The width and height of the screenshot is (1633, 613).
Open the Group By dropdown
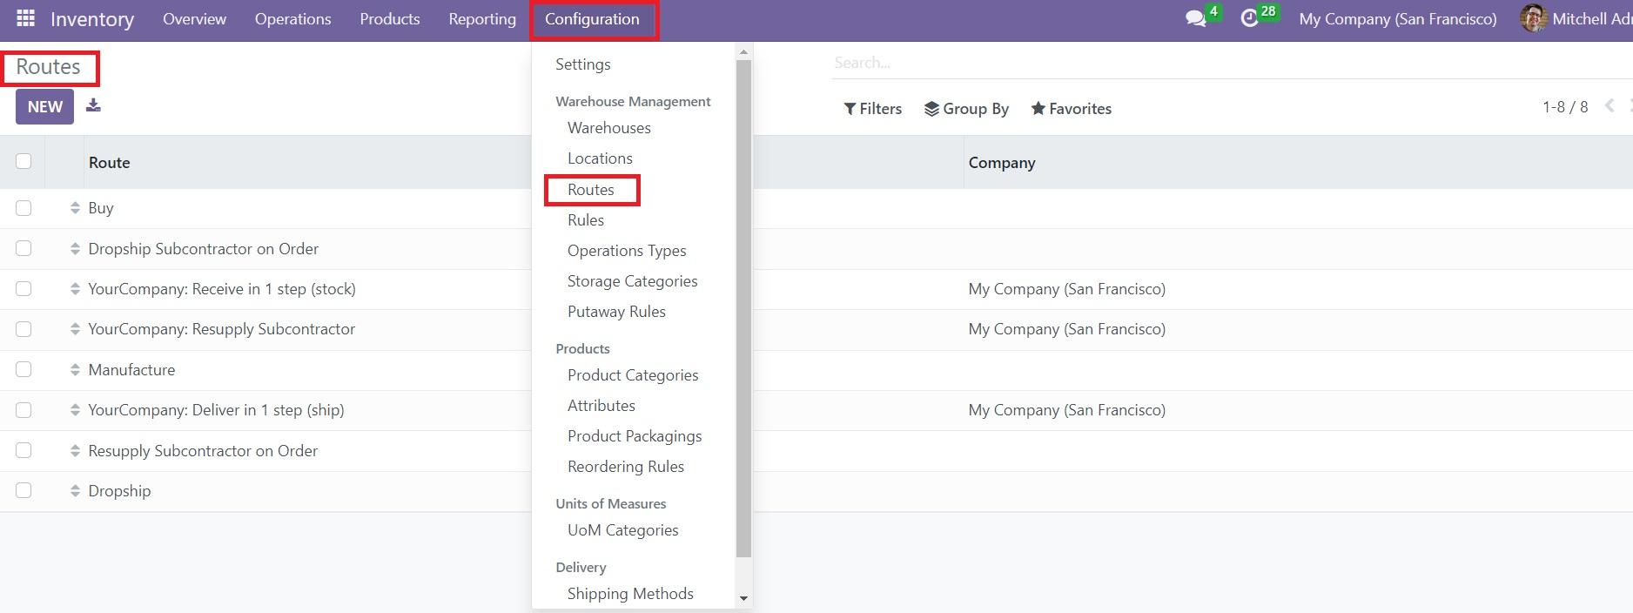pos(966,109)
